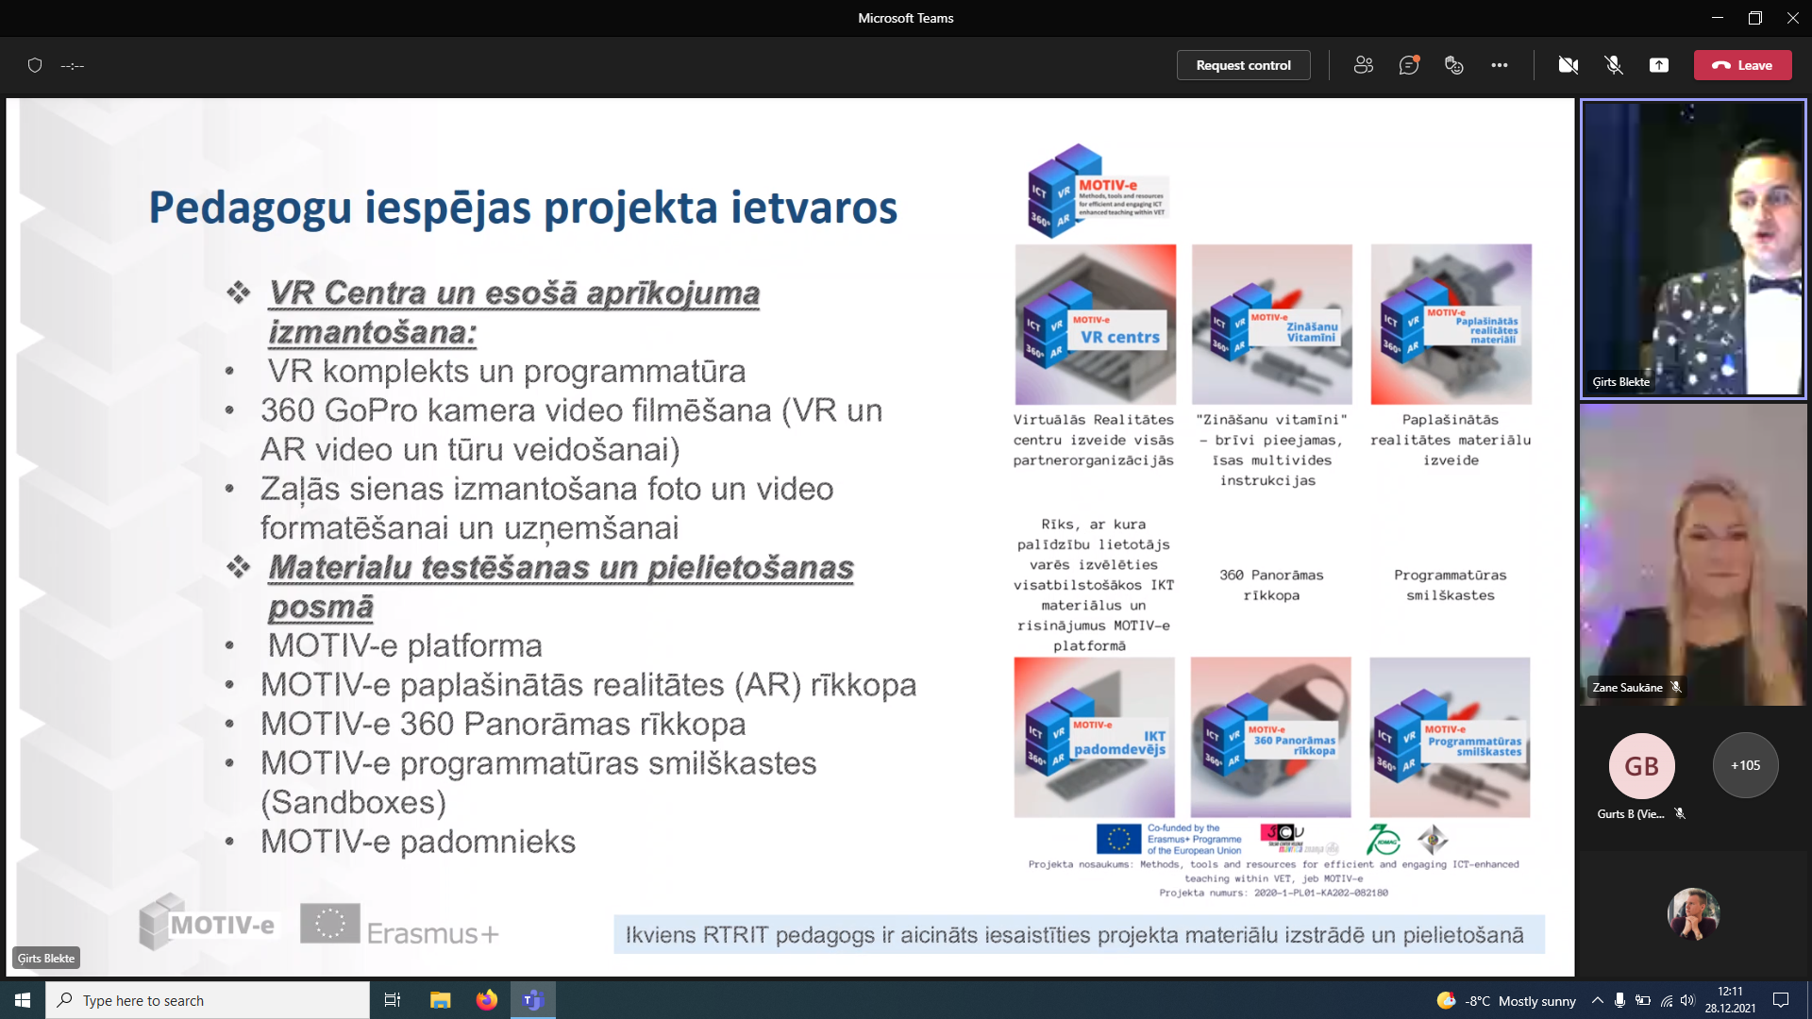Show hidden system tray icons
1812x1019 pixels.
(1597, 1000)
